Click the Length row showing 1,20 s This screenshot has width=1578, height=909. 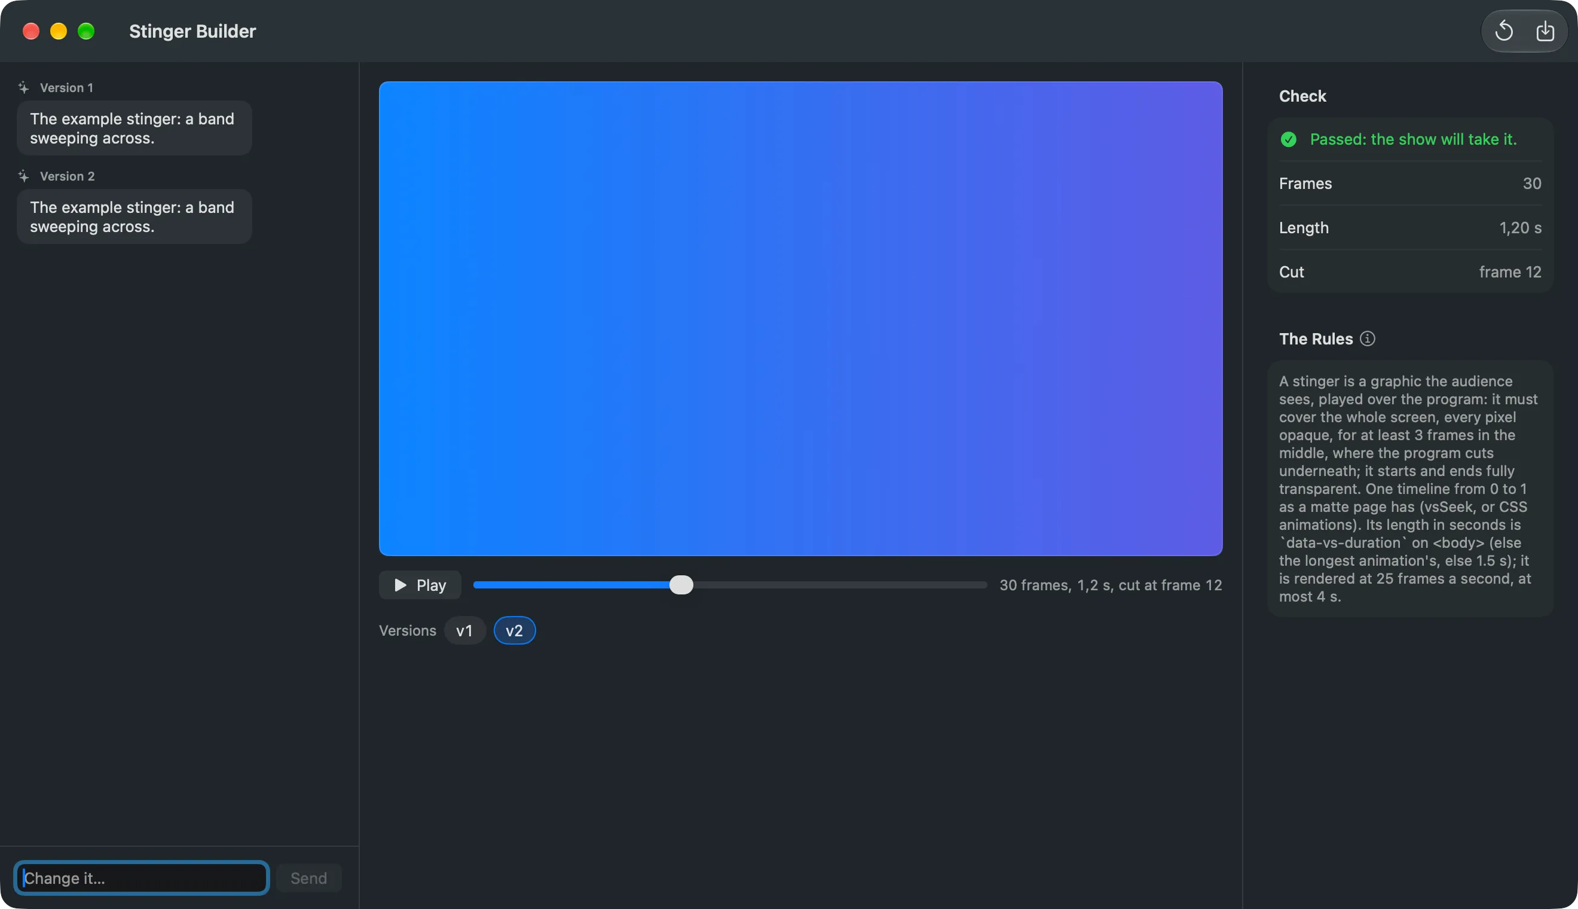[1410, 228]
